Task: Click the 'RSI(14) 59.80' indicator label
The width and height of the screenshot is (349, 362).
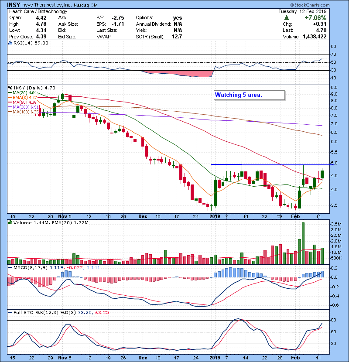Action: point(31,43)
